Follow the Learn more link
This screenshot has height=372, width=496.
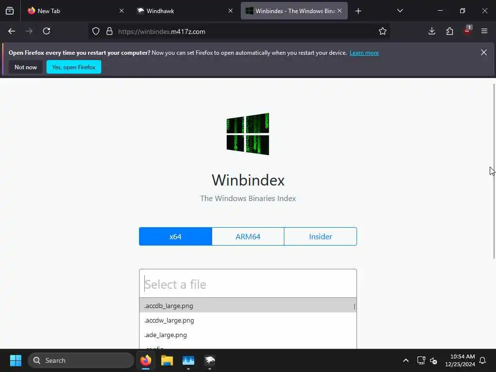coord(364,53)
